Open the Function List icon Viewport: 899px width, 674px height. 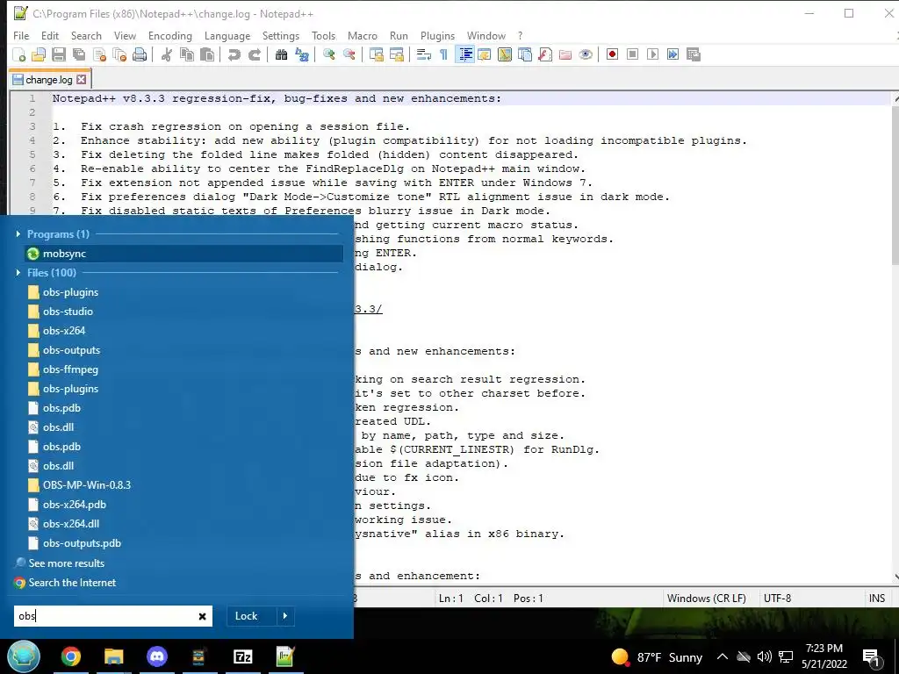point(544,55)
